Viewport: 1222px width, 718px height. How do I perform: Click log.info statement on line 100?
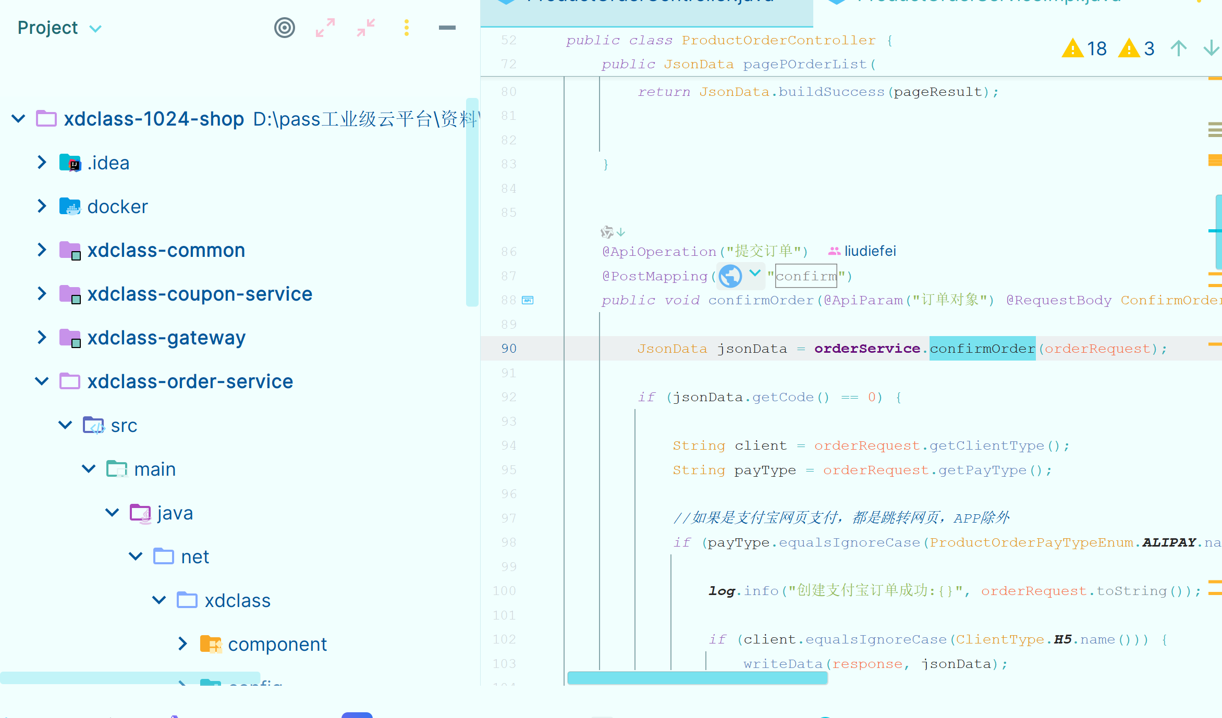click(954, 591)
